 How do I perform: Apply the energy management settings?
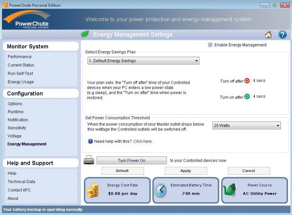(186, 171)
